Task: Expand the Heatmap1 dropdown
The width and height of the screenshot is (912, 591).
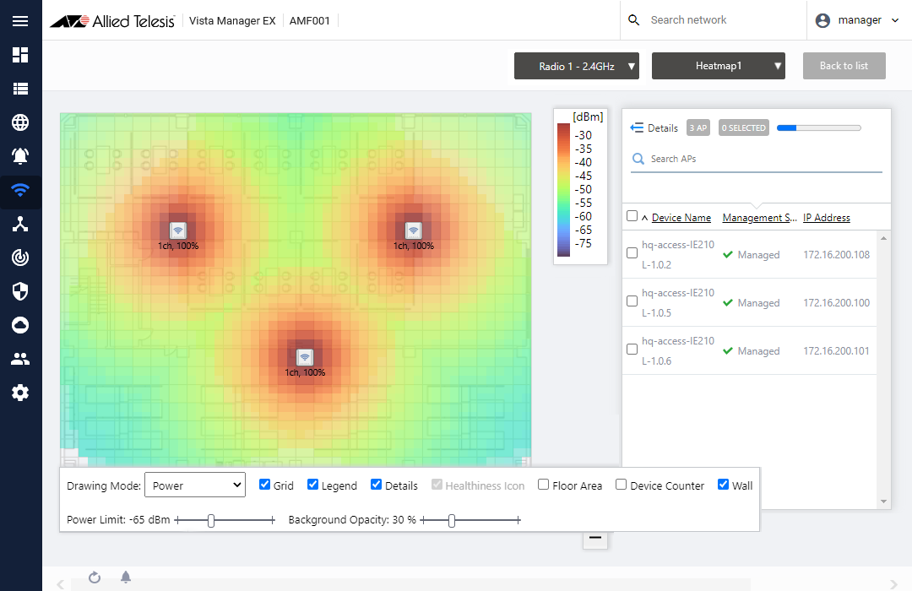Action: 718,66
